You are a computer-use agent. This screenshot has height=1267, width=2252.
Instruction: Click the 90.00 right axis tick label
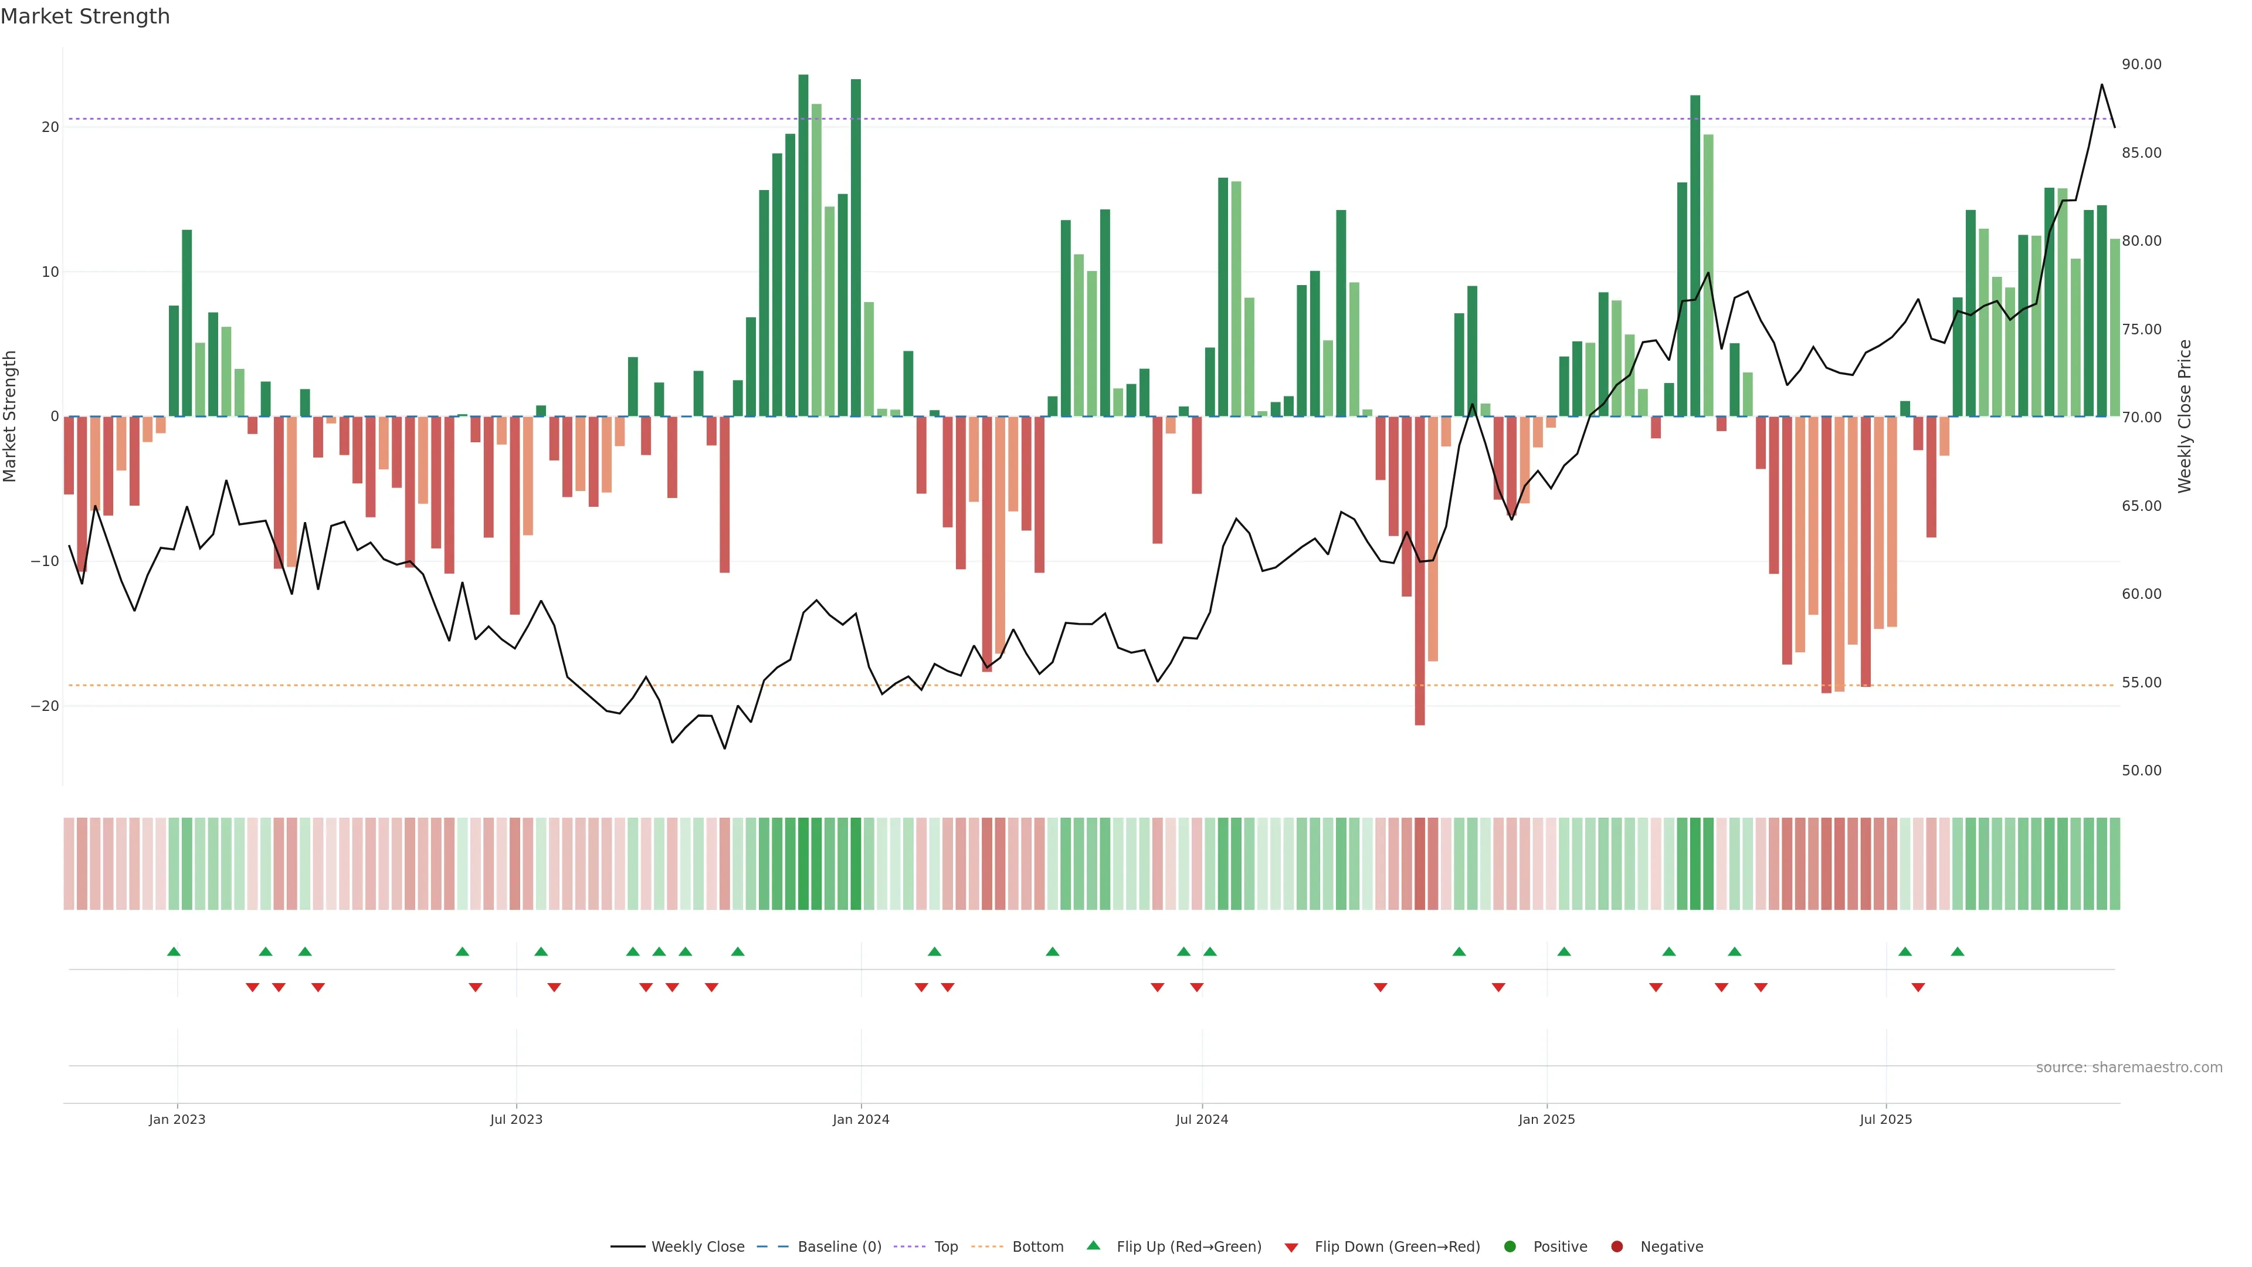click(2141, 65)
